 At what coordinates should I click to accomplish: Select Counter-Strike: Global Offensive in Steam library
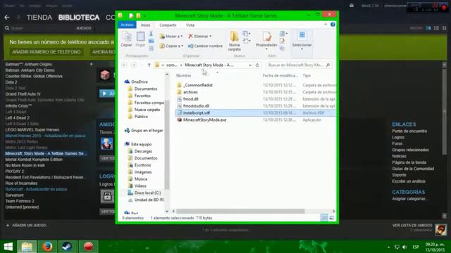point(34,77)
